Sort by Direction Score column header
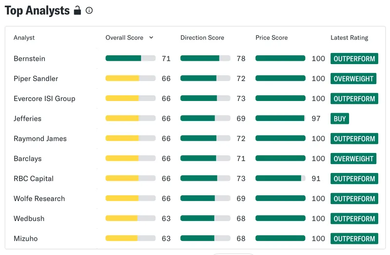The image size is (390, 255). tap(202, 38)
